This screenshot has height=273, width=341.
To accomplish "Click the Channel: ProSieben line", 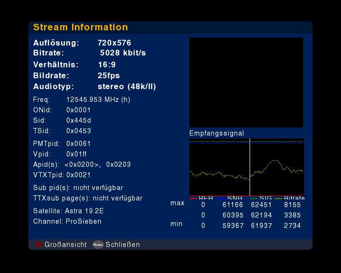I will click(67, 221).
